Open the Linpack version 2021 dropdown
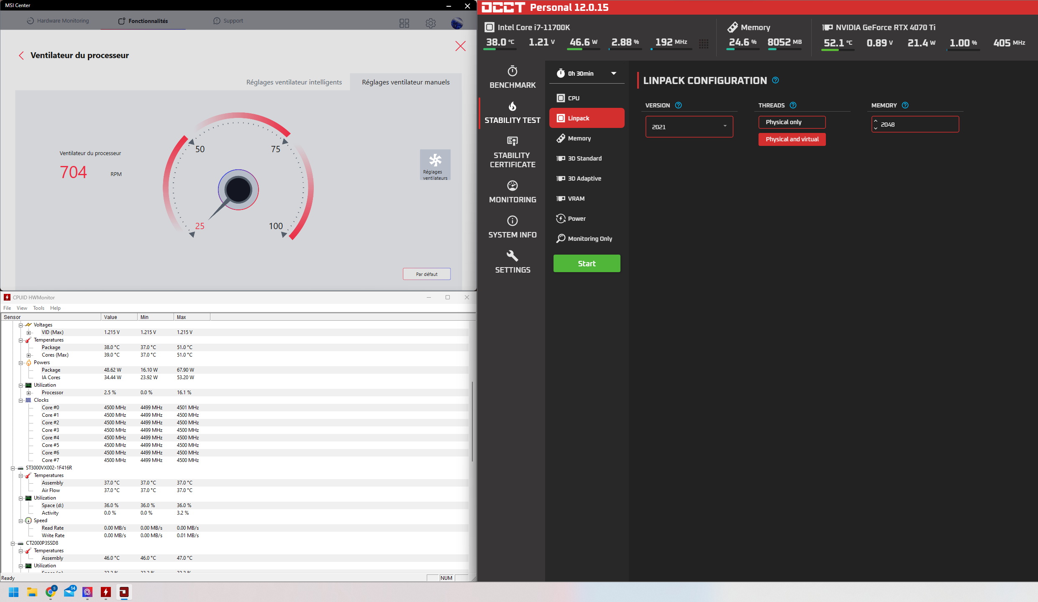The height and width of the screenshot is (602, 1038). (689, 127)
